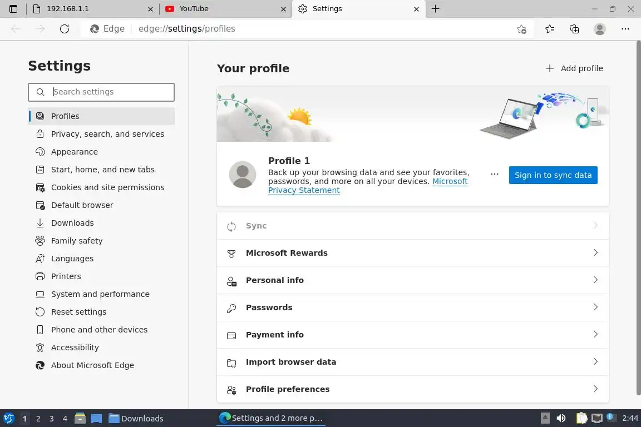Select the Settings tab
The image size is (641, 427).
pos(359,9)
